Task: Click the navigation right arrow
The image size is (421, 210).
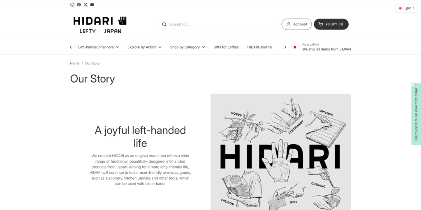Action: [285, 47]
